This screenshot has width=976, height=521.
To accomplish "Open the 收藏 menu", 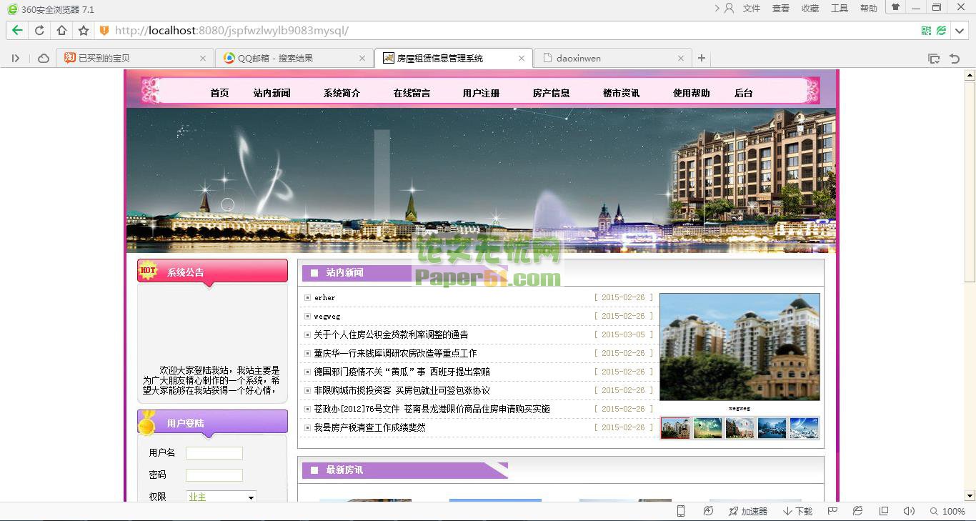I will (810, 9).
